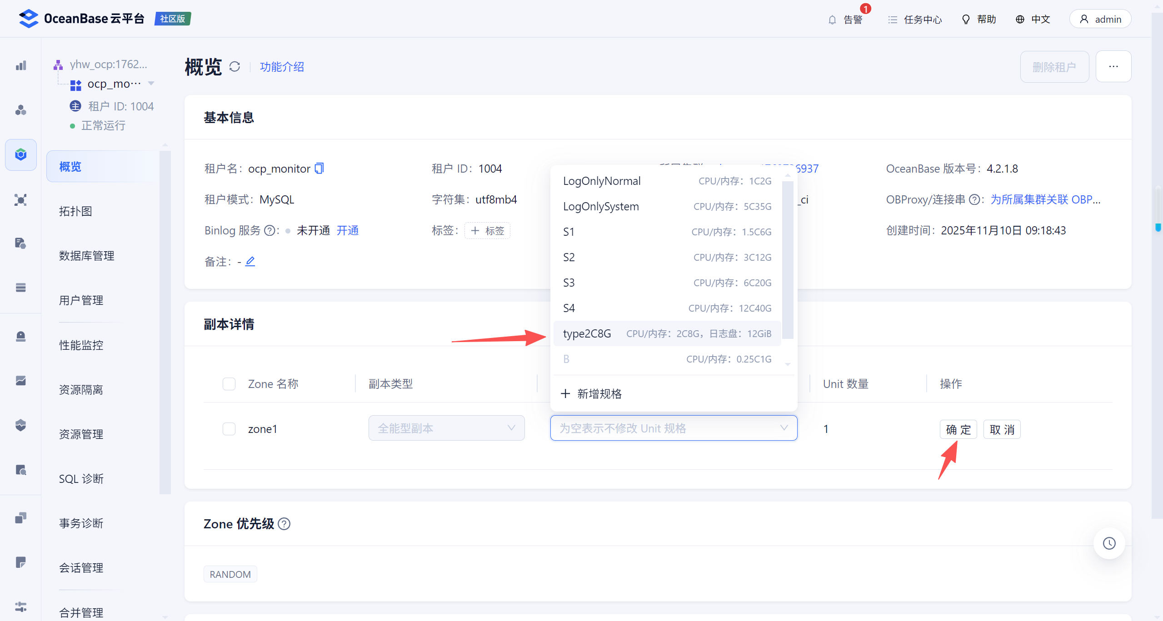Expand the ocp_mo tenant switcher arrow
Viewport: 1163px width, 621px height.
(151, 84)
